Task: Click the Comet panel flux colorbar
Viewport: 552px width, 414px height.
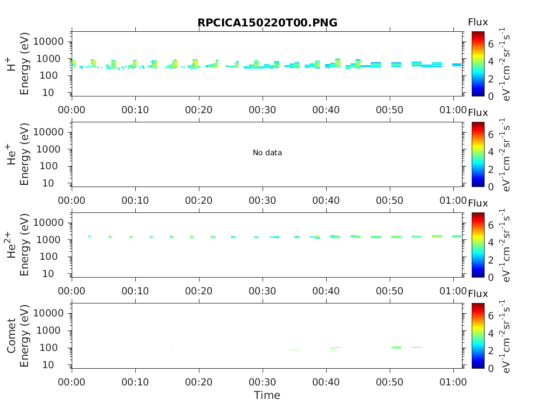Action: tap(478, 336)
